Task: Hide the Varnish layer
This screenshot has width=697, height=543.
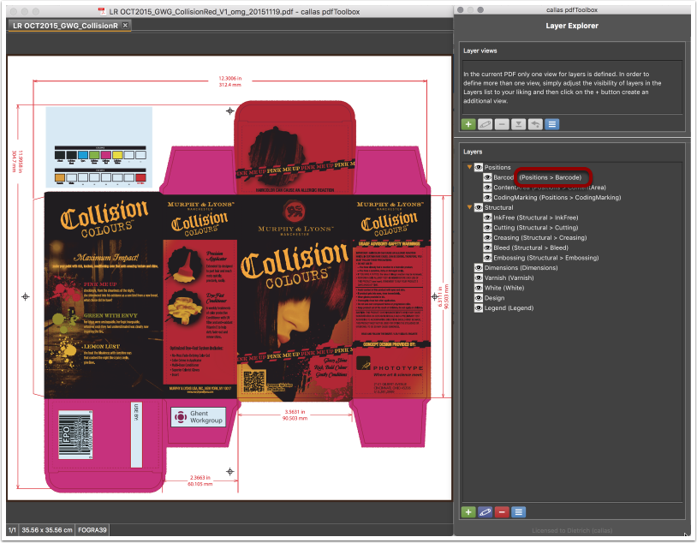Action: click(479, 278)
